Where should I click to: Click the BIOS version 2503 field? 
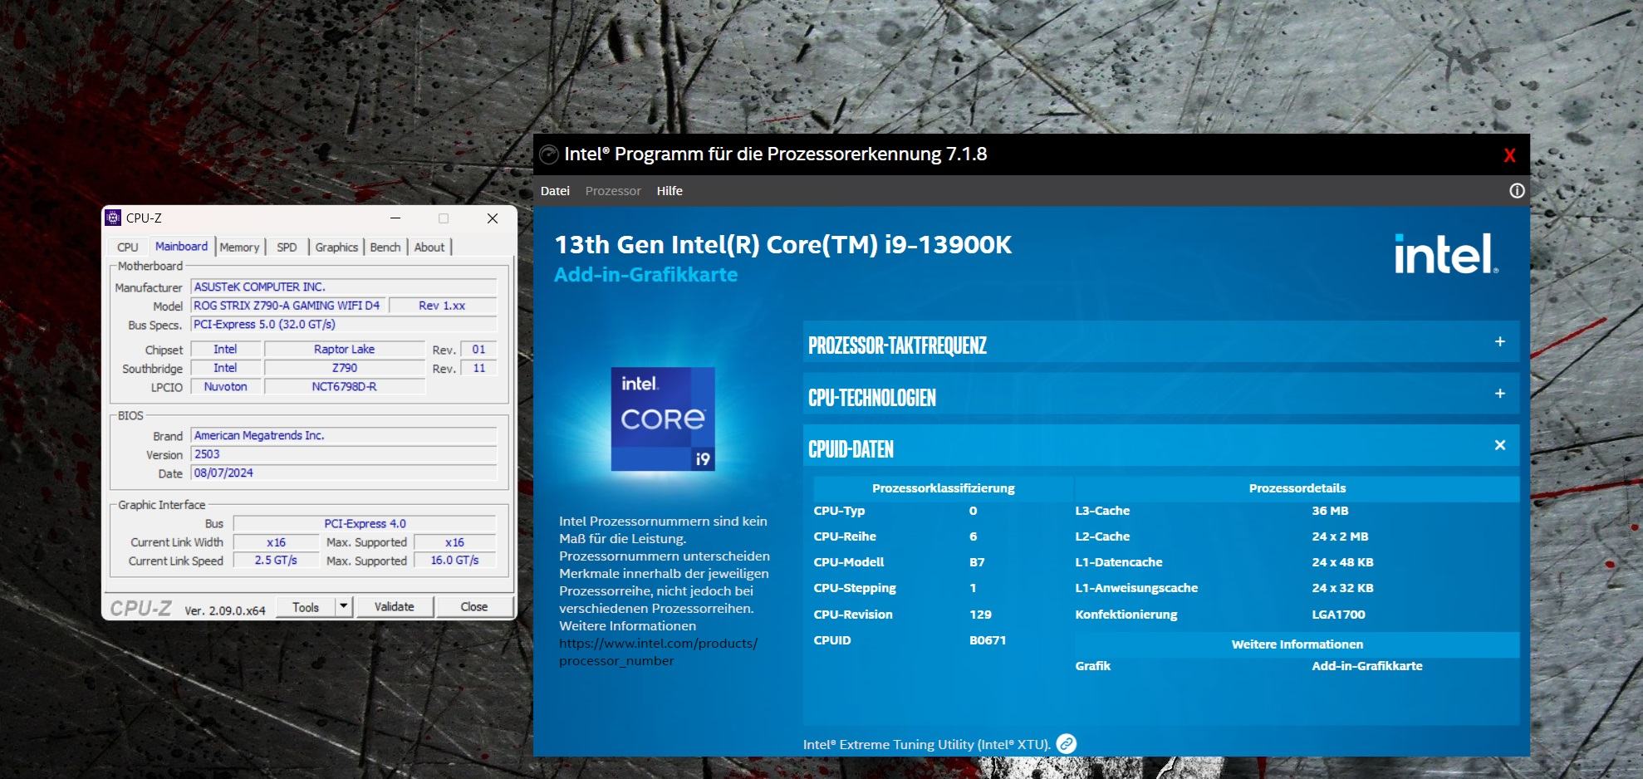[344, 454]
